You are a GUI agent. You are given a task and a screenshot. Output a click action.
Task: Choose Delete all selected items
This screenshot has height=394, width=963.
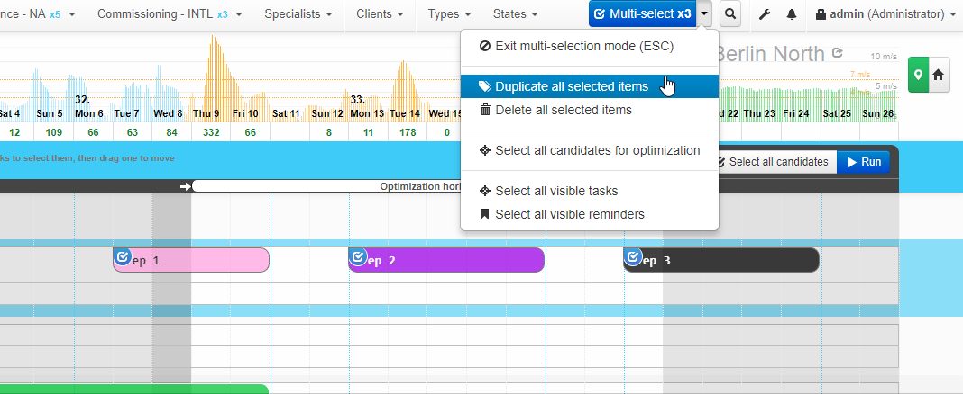[x=563, y=110]
